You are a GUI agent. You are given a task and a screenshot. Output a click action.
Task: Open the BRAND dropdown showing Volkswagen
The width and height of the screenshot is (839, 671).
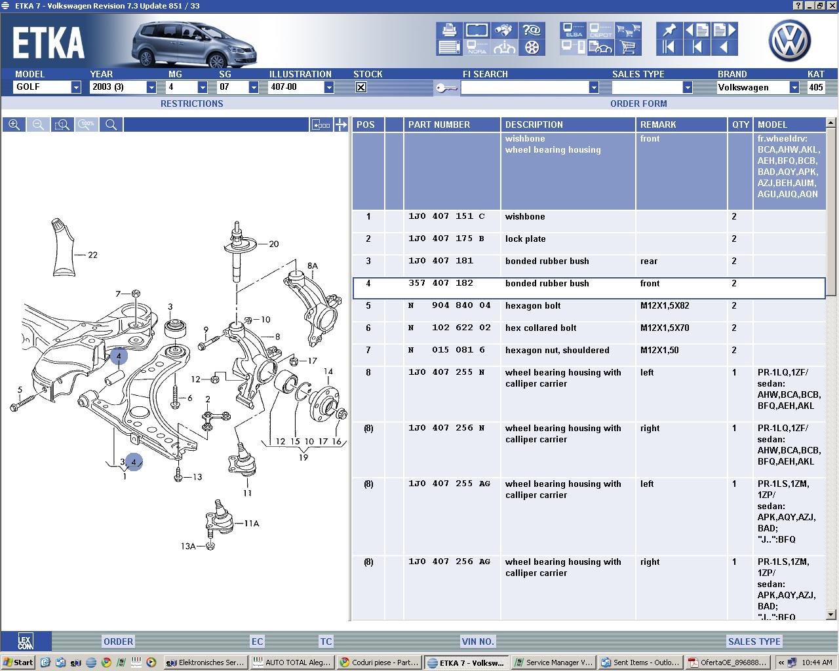794,87
